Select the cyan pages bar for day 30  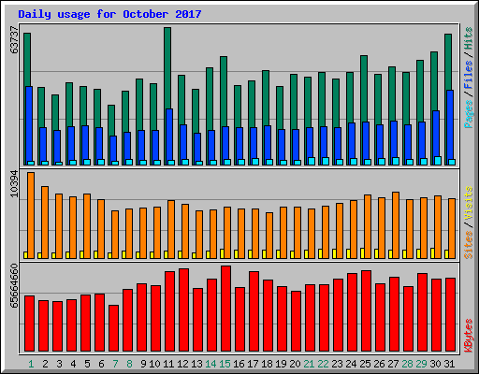(438, 161)
